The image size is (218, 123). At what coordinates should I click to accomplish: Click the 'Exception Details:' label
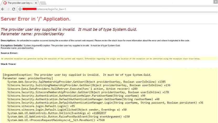click(12, 46)
